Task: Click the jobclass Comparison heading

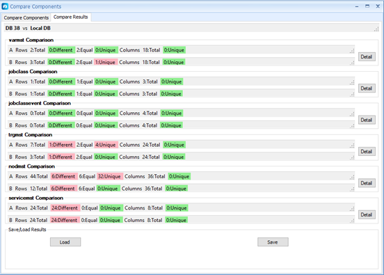Action: tap(33, 72)
